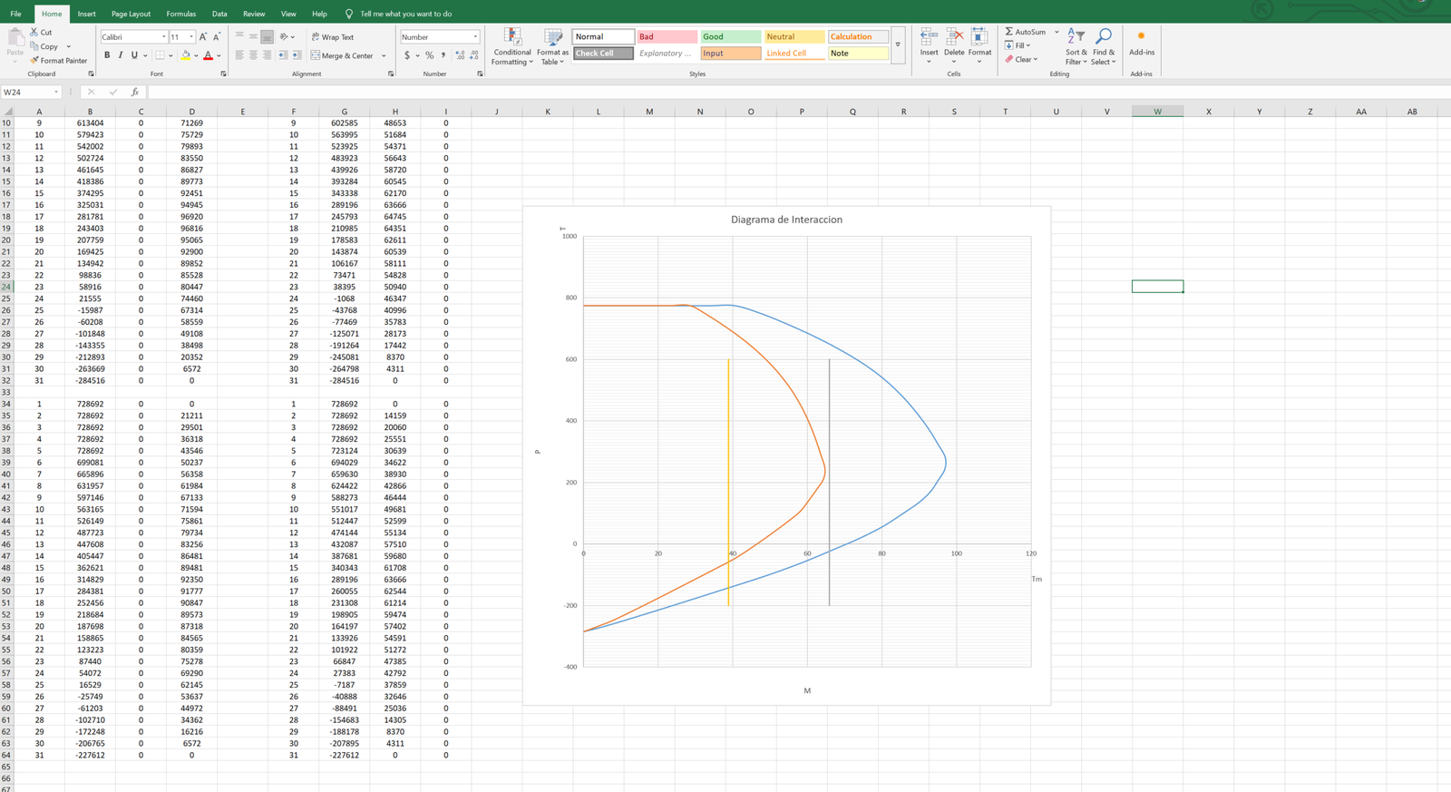Click the Insert Function fx icon
1451x792 pixels.
(134, 93)
